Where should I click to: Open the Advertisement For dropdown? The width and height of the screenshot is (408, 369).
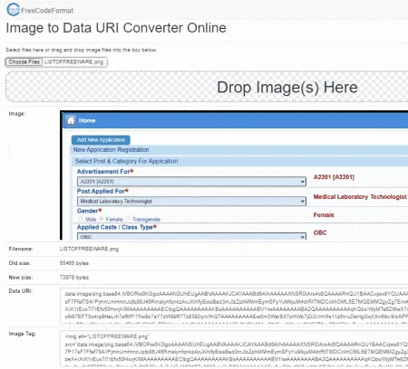191,182
